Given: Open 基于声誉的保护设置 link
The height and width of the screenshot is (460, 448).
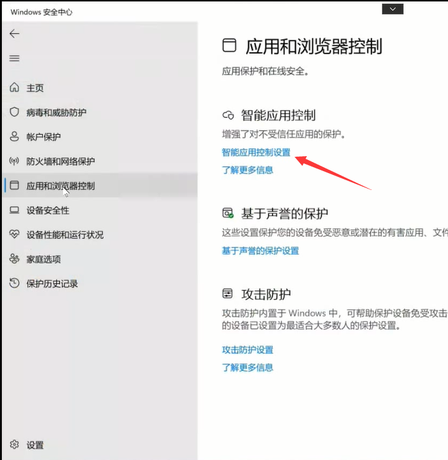Looking at the screenshot, I should pos(260,250).
